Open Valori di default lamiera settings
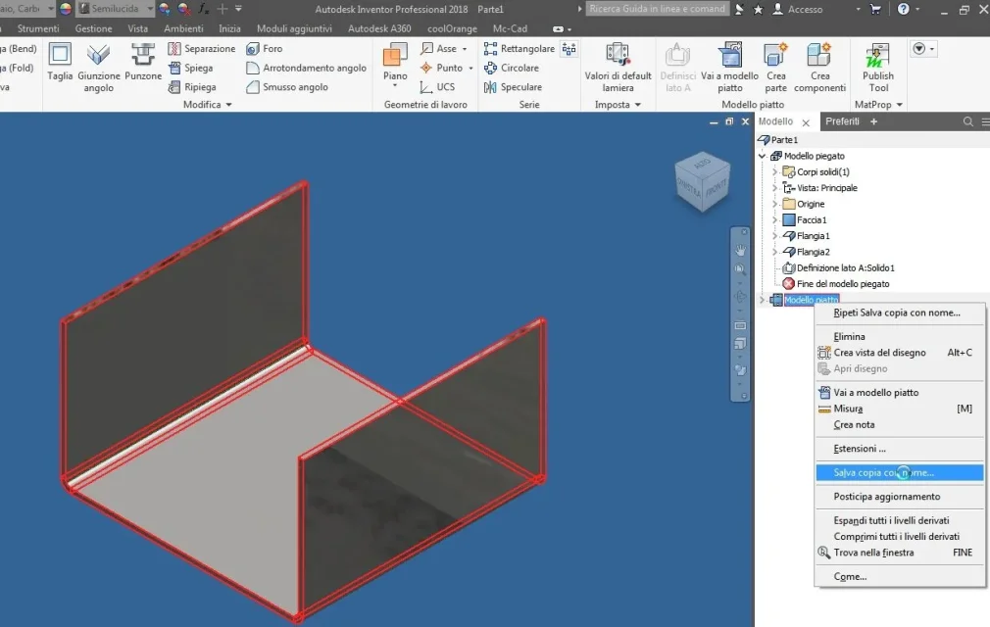Screen dimensions: 990x627 pyautogui.click(x=618, y=69)
